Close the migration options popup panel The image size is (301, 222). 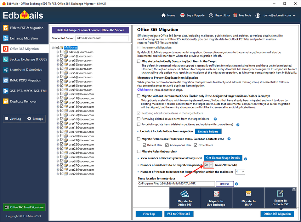tap(294, 190)
